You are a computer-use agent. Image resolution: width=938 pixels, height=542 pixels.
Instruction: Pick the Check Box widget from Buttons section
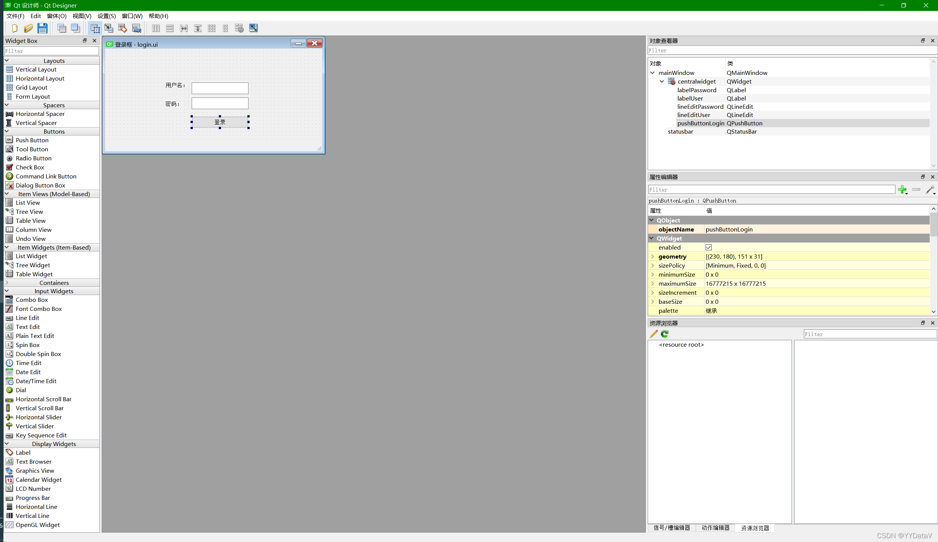30,167
